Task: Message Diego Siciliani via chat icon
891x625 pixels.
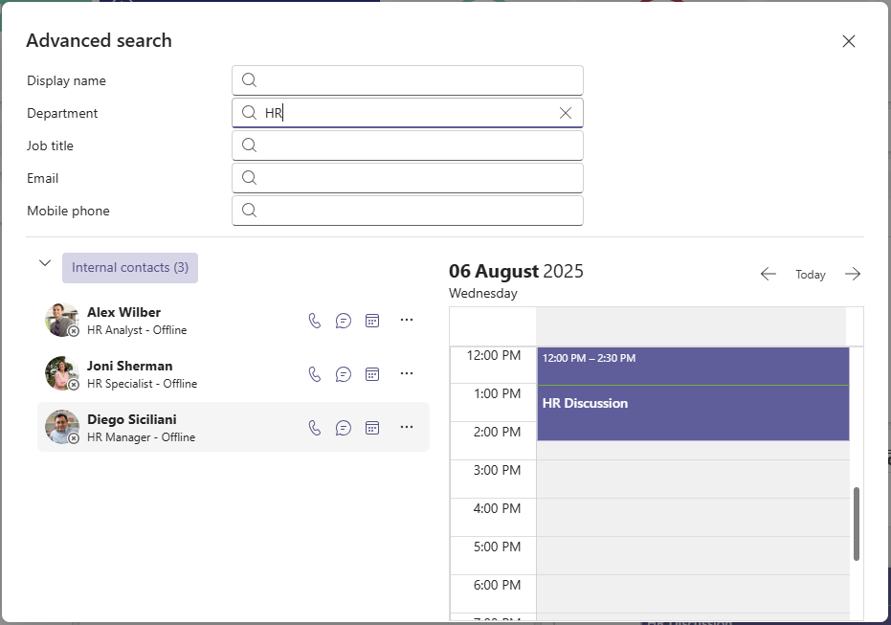Action: click(x=344, y=428)
